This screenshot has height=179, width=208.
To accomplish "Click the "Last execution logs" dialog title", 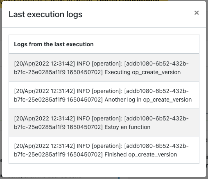I will (45, 14).
